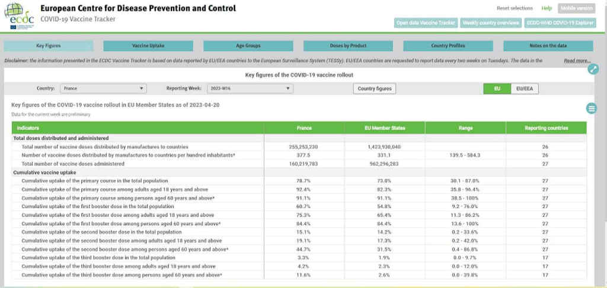Open the Help link
Screen dimensions: 607x288
[547, 8]
